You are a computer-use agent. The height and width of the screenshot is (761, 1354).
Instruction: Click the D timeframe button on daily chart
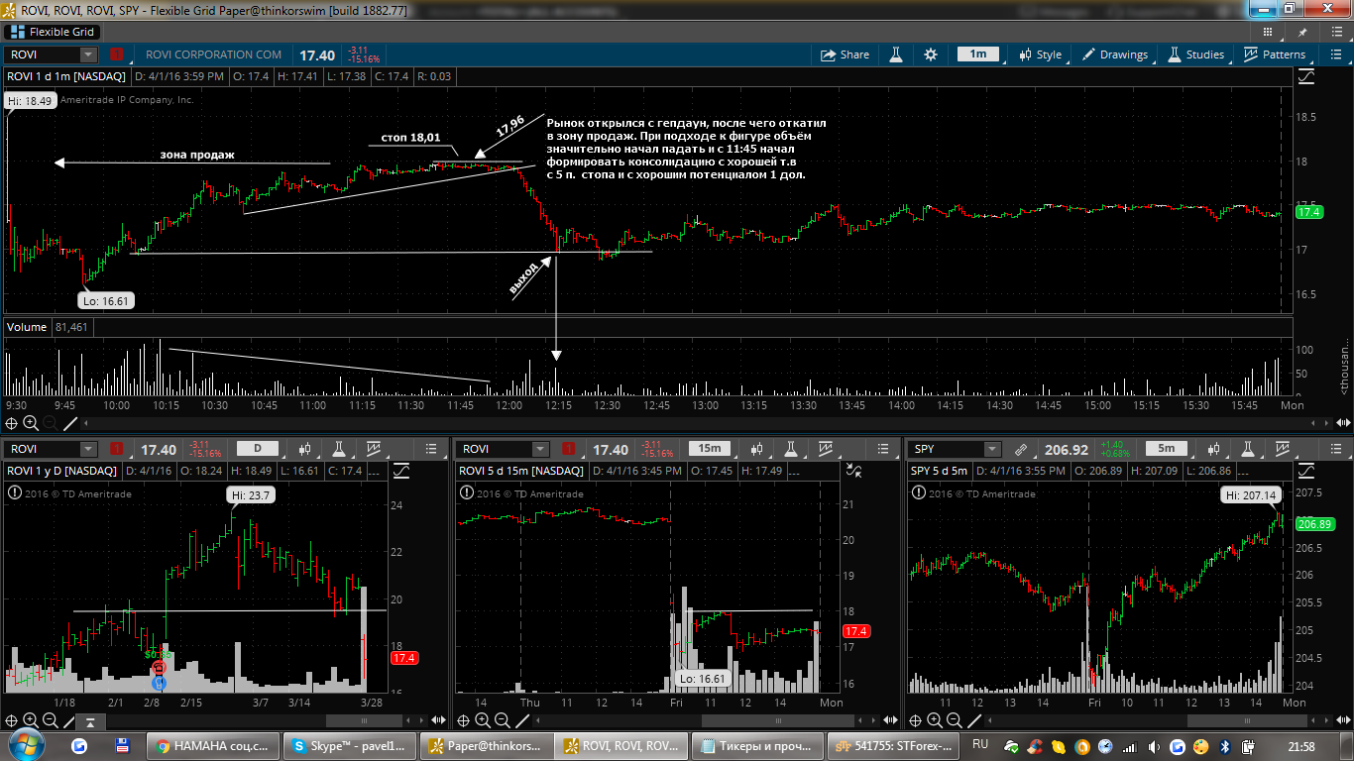pyautogui.click(x=259, y=449)
